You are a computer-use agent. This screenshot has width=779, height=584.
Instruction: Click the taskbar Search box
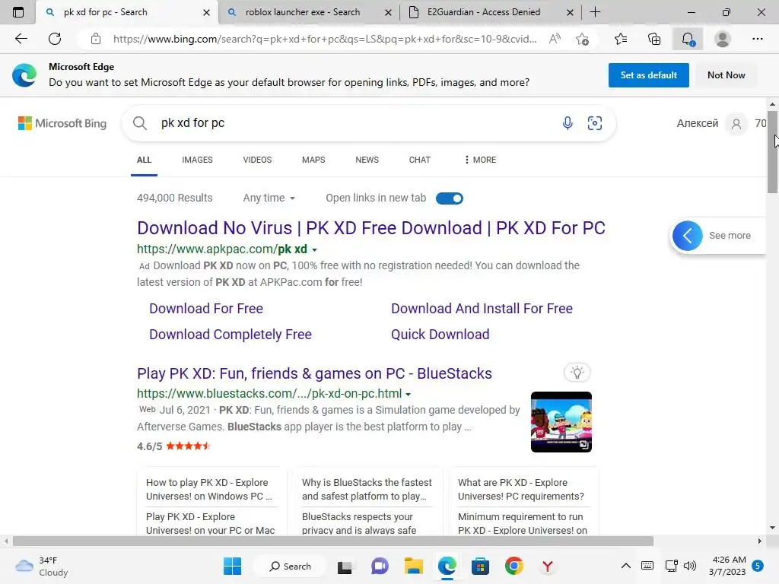click(290, 566)
